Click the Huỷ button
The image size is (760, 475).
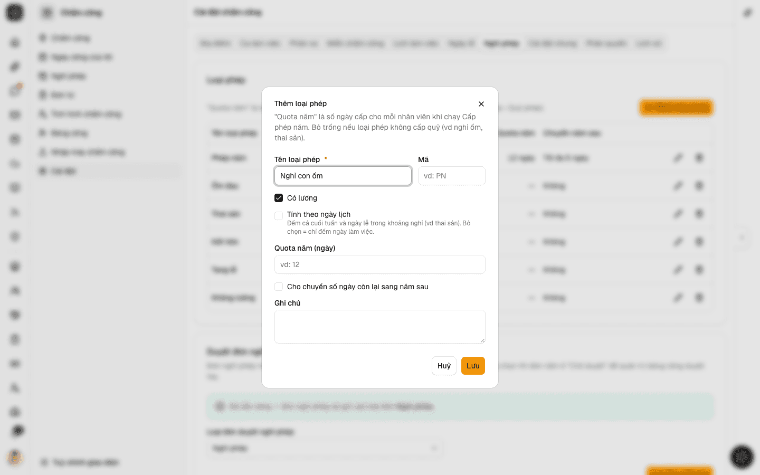444,366
